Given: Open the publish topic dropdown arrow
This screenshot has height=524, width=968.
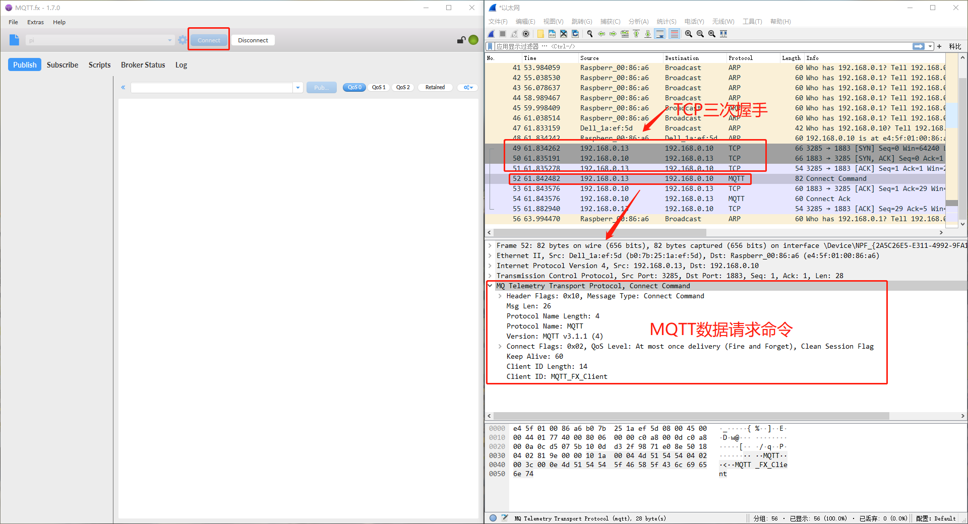Looking at the screenshot, I should click(298, 88).
